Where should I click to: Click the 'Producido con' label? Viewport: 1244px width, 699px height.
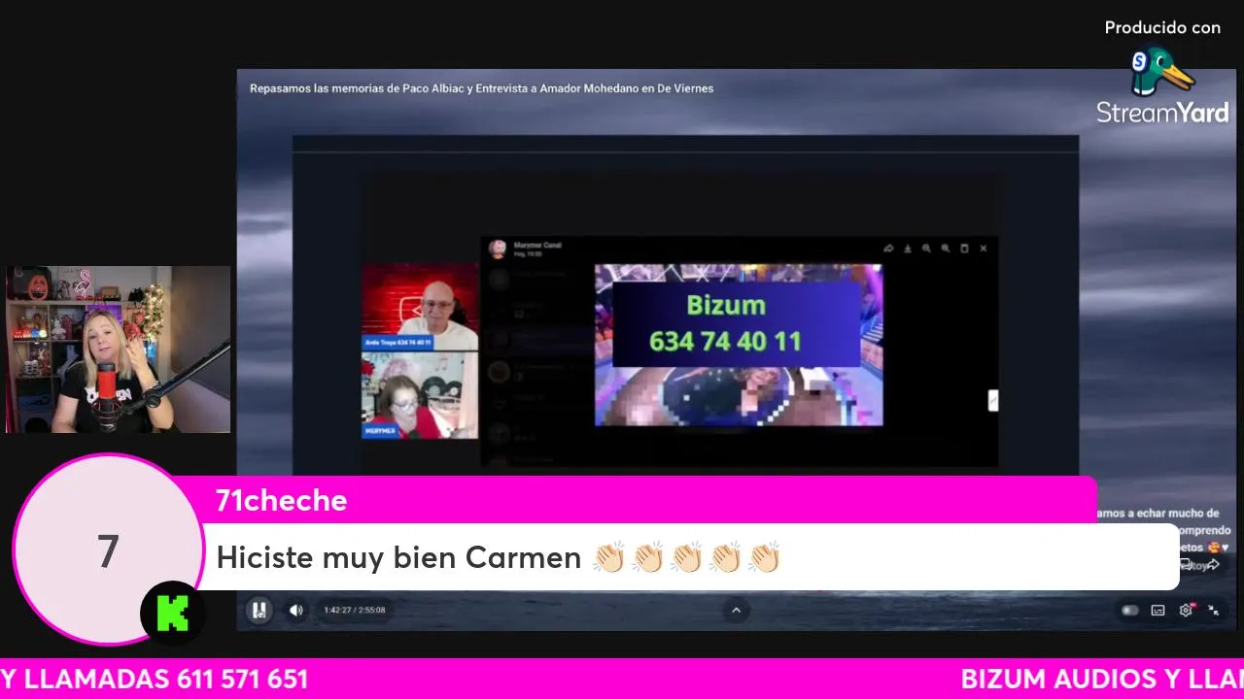coord(1162,28)
